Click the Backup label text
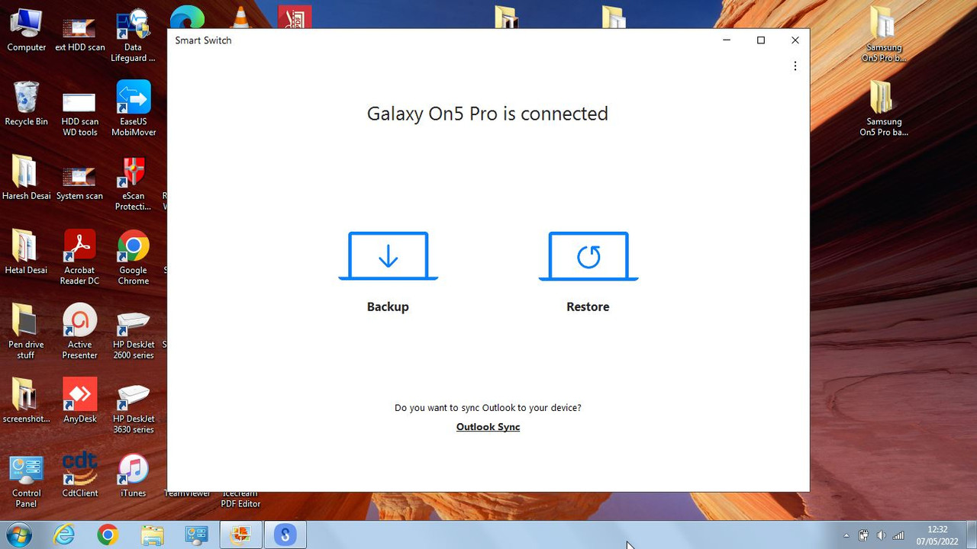 388,307
